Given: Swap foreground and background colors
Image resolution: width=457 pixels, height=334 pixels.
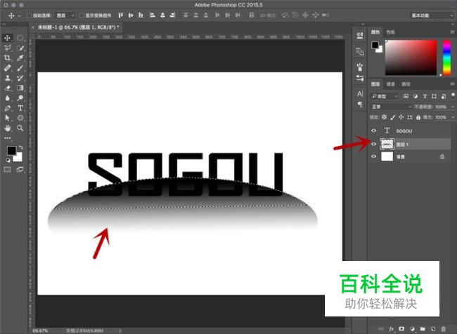Looking at the screenshot, I should (x=20, y=147).
